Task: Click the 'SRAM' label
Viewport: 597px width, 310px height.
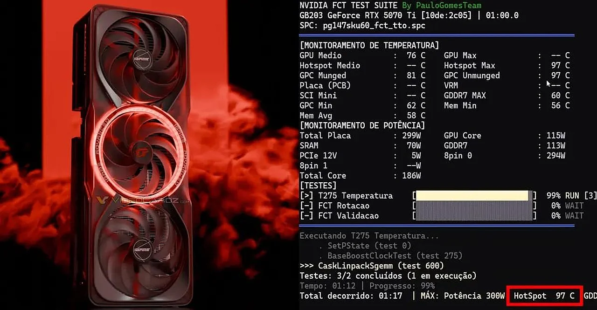Action: click(309, 145)
